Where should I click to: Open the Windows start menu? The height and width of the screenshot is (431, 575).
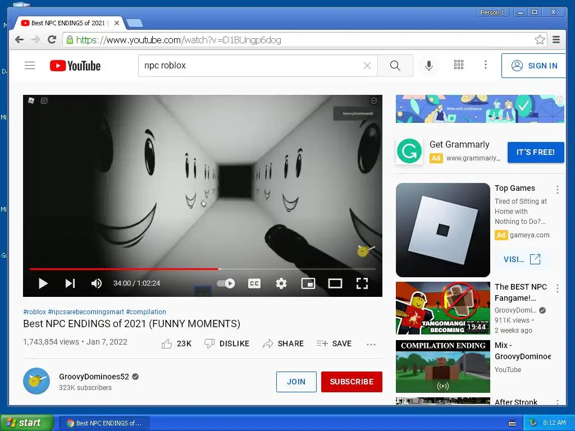click(x=27, y=423)
